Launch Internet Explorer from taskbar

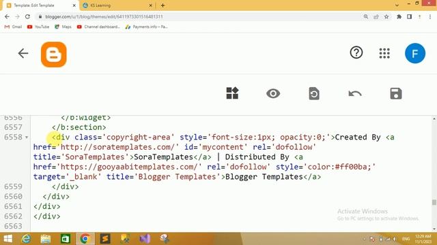tap(26, 239)
